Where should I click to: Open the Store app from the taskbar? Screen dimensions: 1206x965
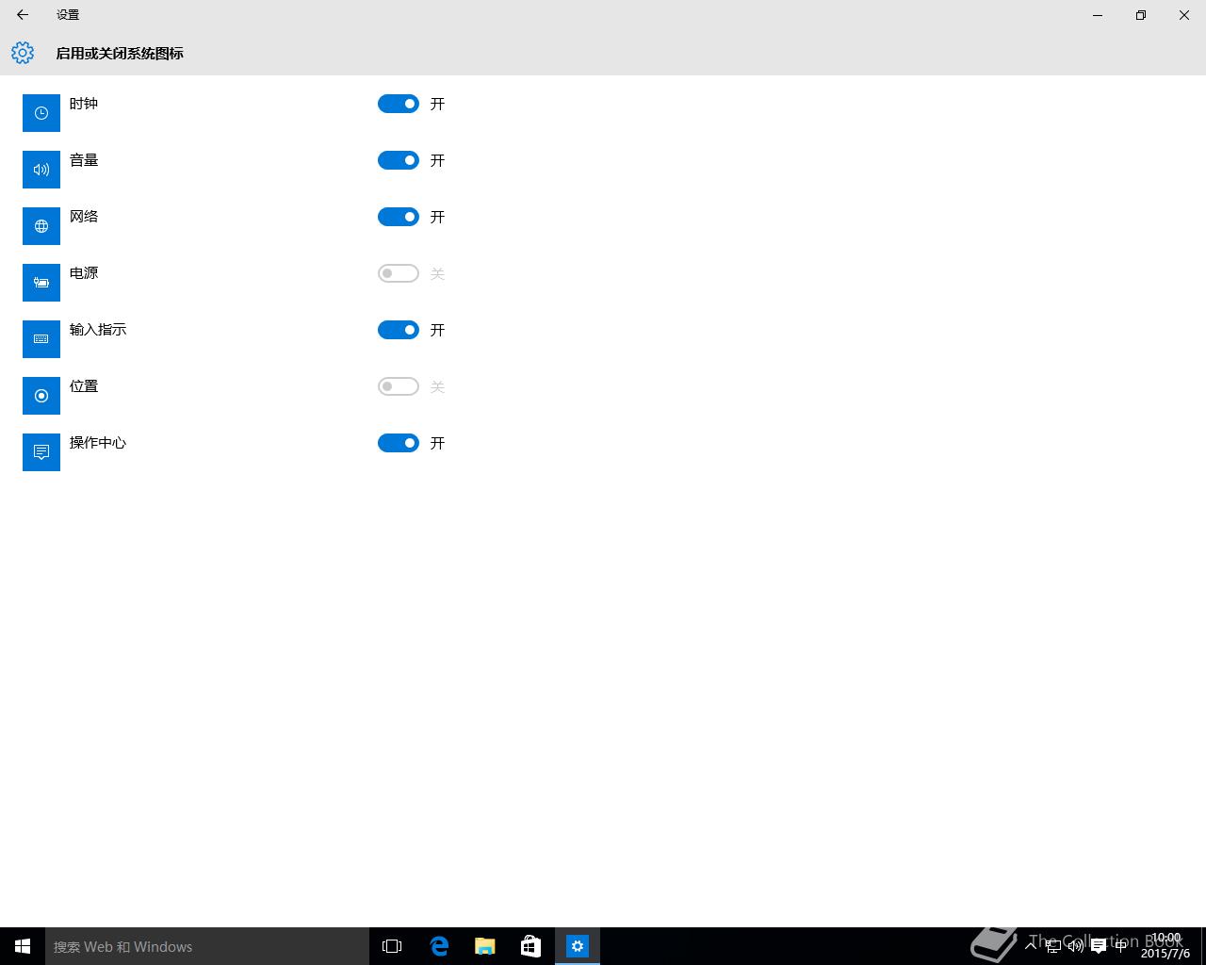tap(531, 946)
